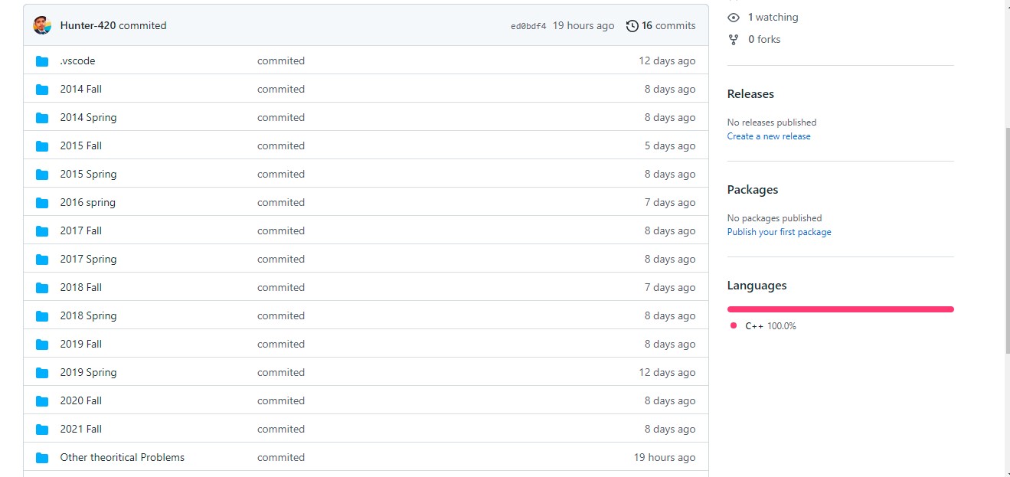Screen dimensions: 1010x477
Task: Click Create a new release
Action: click(769, 136)
